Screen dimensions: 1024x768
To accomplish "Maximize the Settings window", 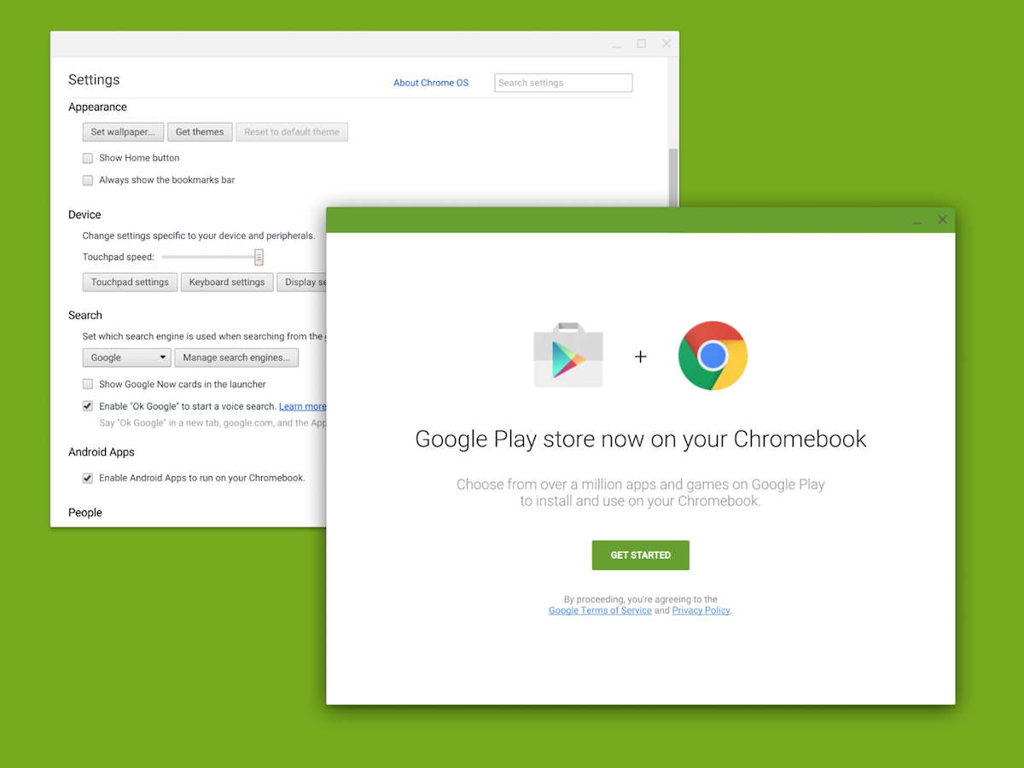I will pyautogui.click(x=642, y=44).
